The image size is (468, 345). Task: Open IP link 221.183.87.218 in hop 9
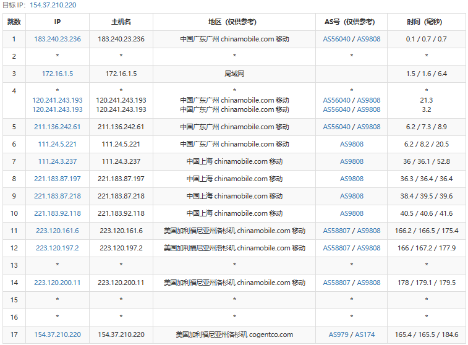[57, 196]
